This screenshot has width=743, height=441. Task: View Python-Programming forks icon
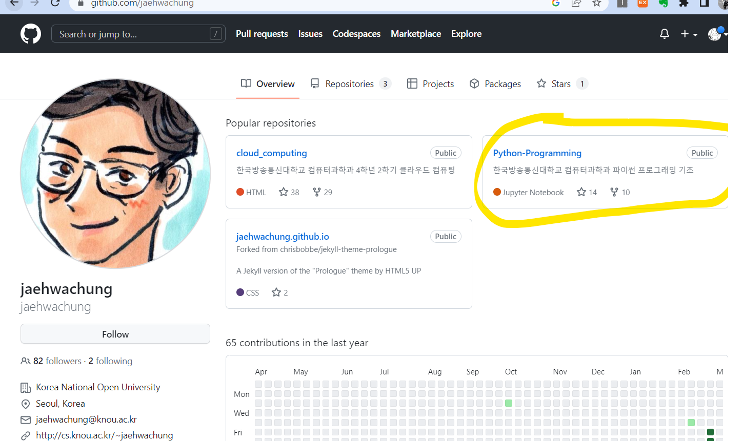pos(614,192)
